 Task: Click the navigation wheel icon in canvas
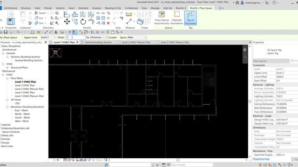coord(245,50)
